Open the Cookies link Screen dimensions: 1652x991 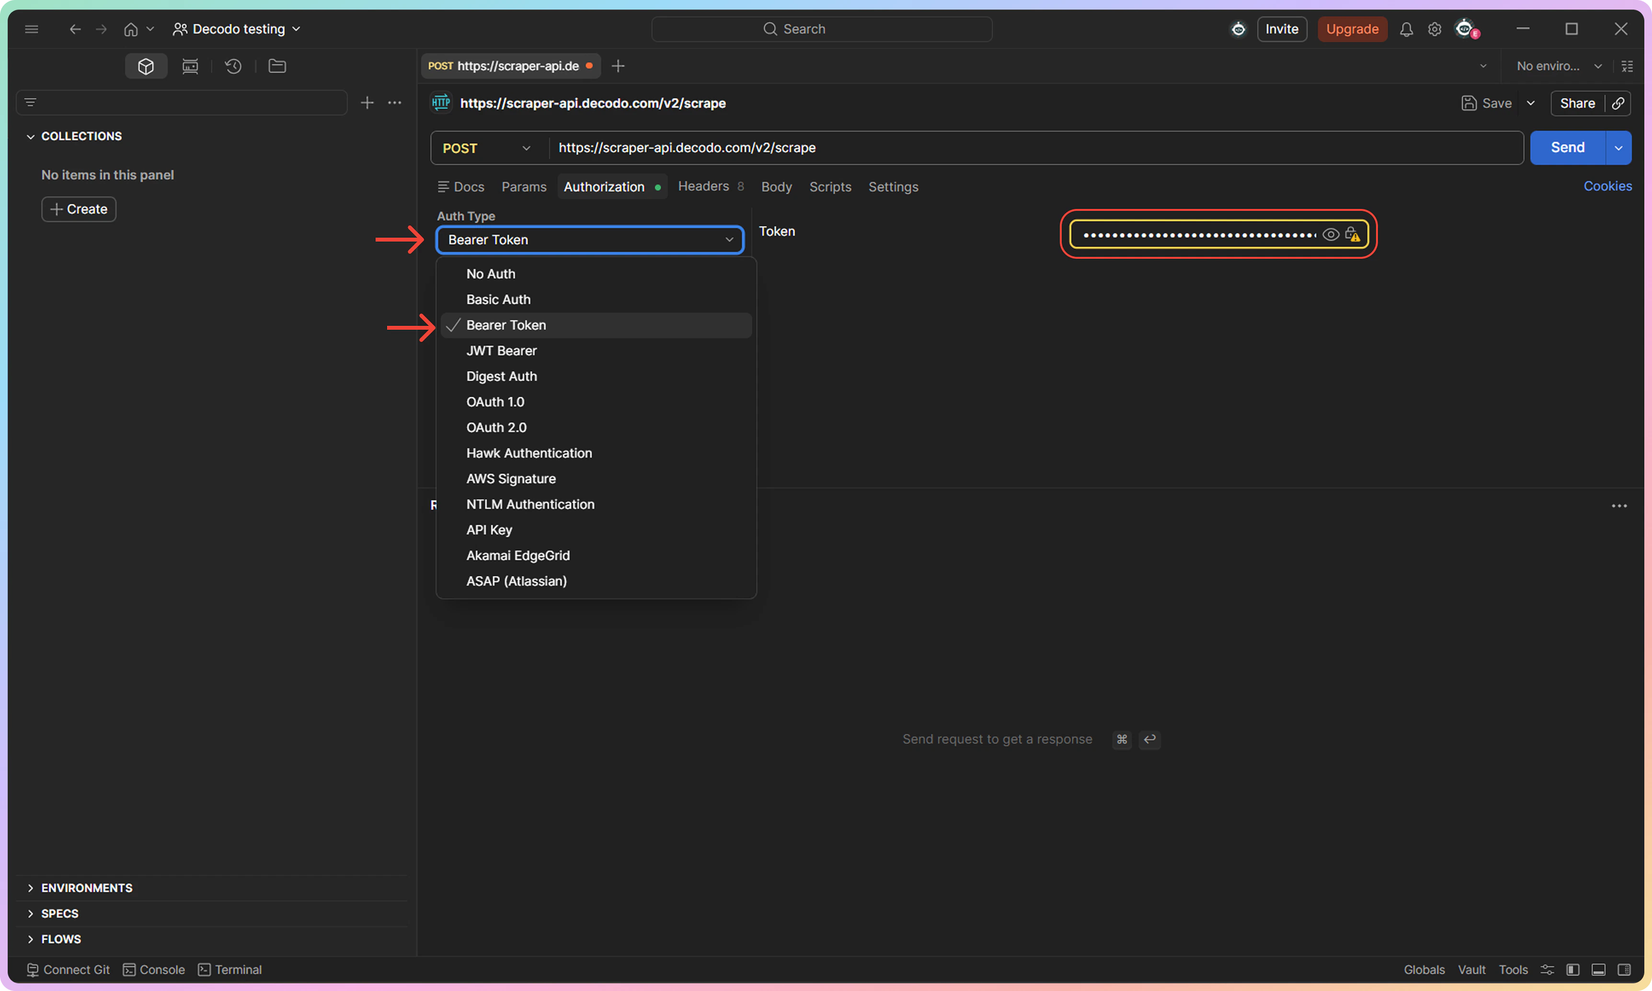[x=1607, y=186]
